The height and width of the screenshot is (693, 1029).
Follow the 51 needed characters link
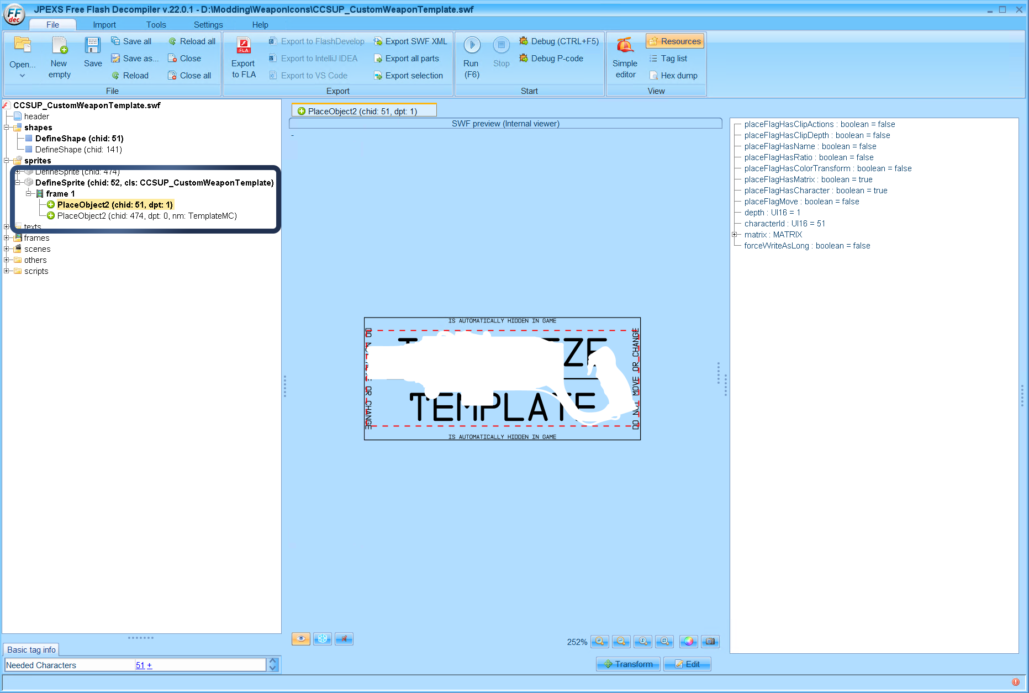(x=140, y=665)
